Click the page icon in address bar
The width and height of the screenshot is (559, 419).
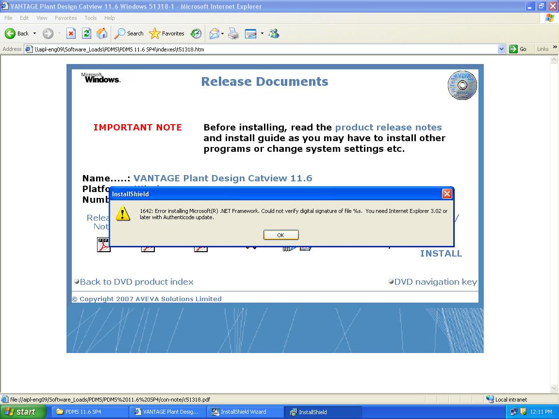pos(29,49)
